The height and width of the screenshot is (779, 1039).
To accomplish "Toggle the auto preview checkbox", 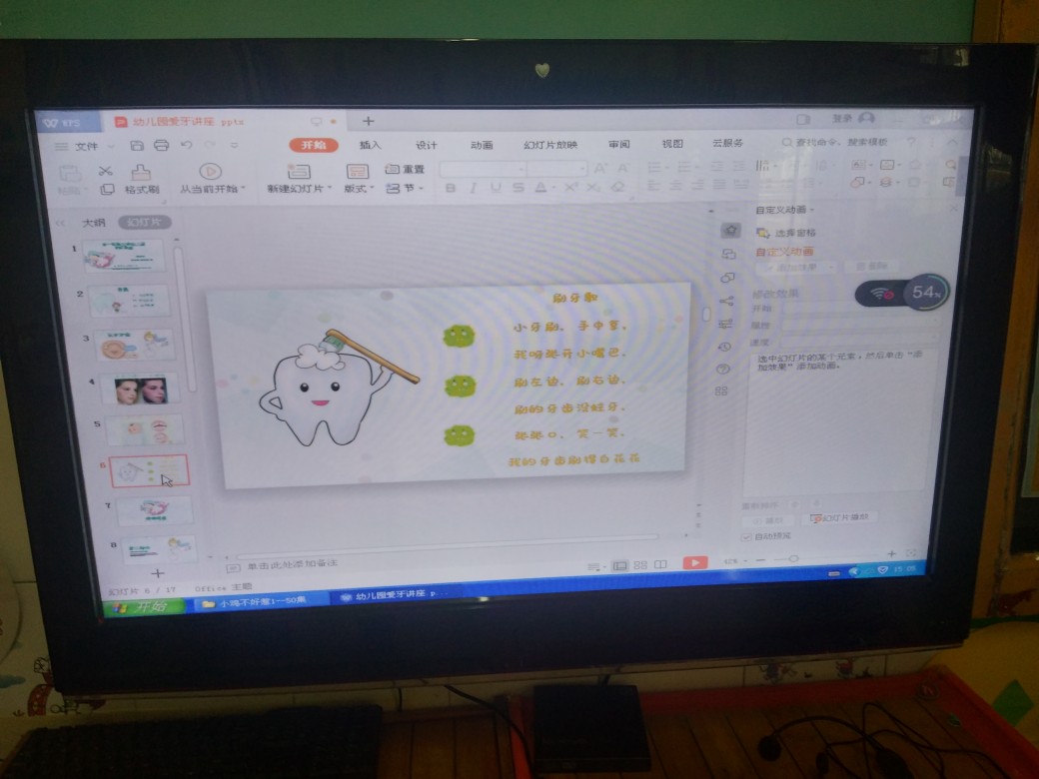I will pos(745,536).
